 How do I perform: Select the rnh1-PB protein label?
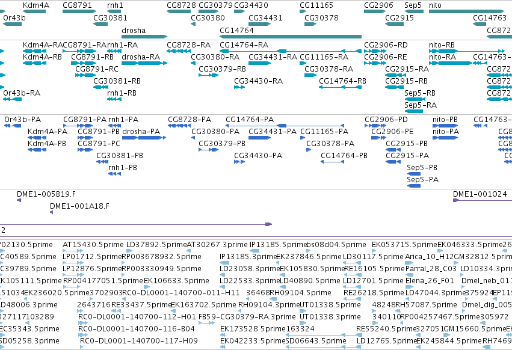(x=123, y=168)
